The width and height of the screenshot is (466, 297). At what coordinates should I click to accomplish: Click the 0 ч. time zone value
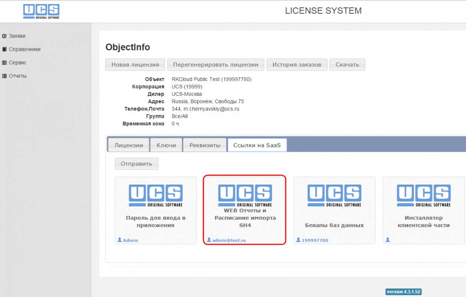pyautogui.click(x=176, y=124)
